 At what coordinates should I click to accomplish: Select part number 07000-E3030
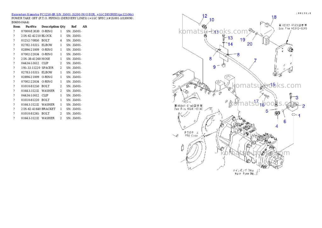click(30, 31)
